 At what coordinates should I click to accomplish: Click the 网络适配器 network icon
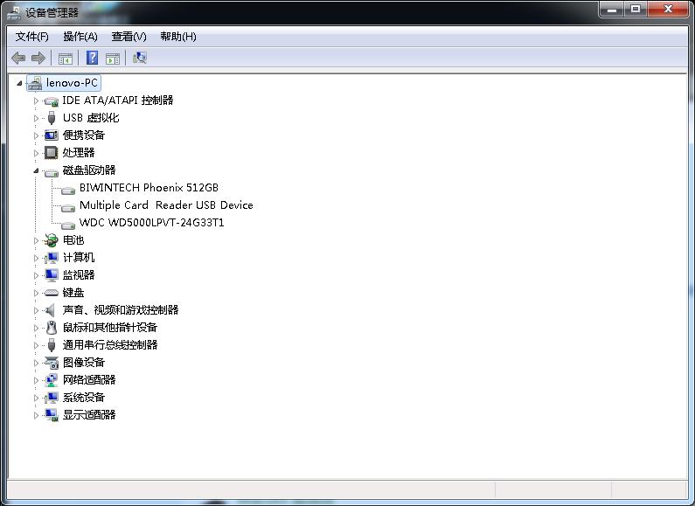pos(52,380)
